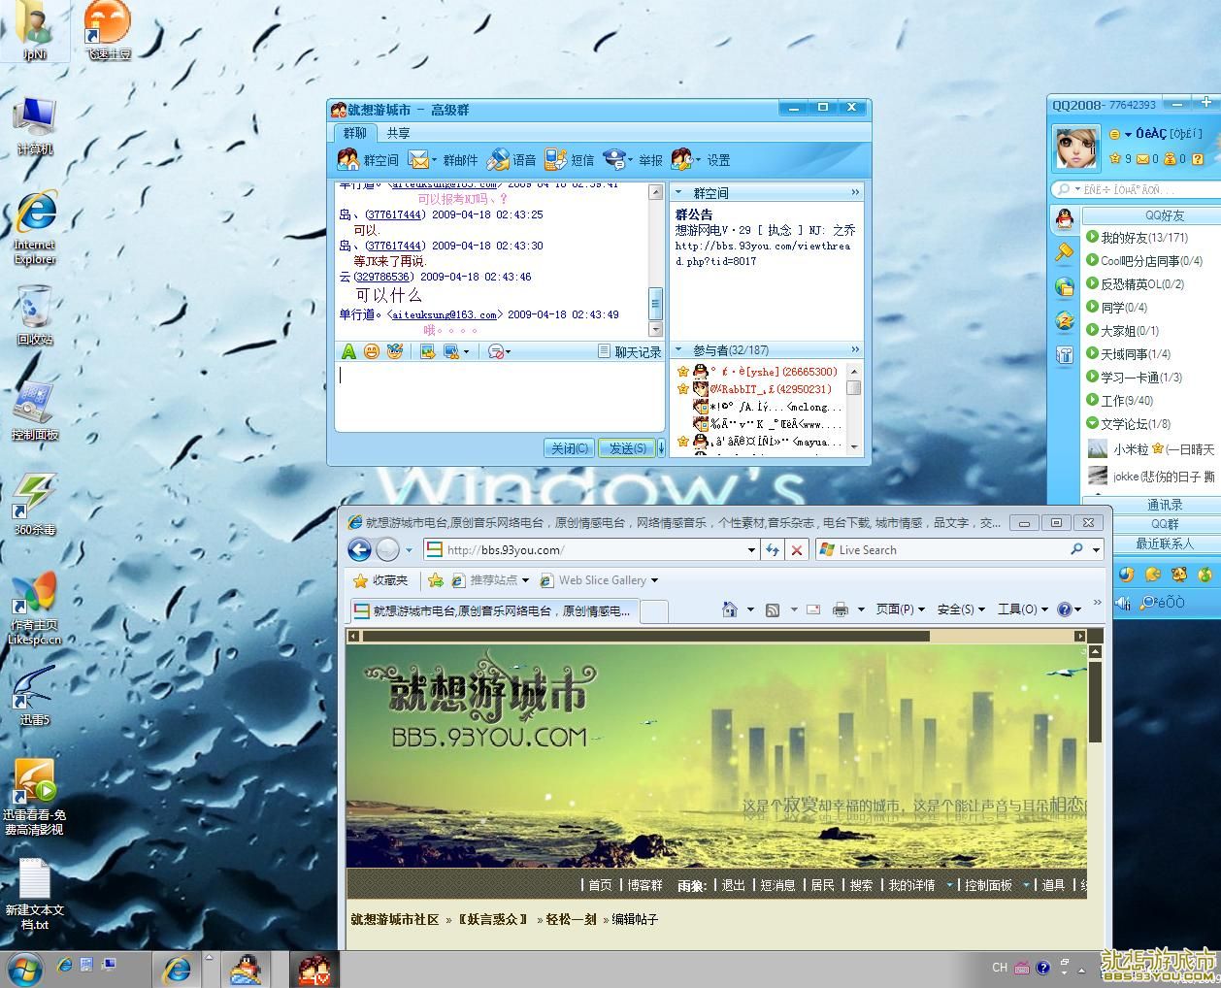Open the globe network icon in QQ sidebar
Image resolution: width=1221 pixels, height=988 pixels.
(x=1065, y=286)
